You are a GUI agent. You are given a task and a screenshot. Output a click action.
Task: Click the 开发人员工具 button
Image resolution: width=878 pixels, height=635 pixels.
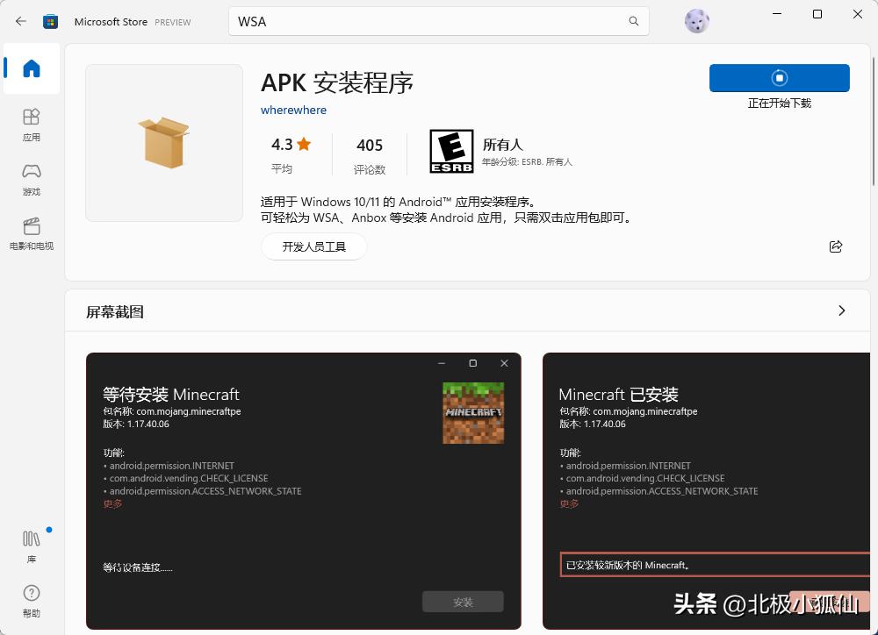click(313, 246)
